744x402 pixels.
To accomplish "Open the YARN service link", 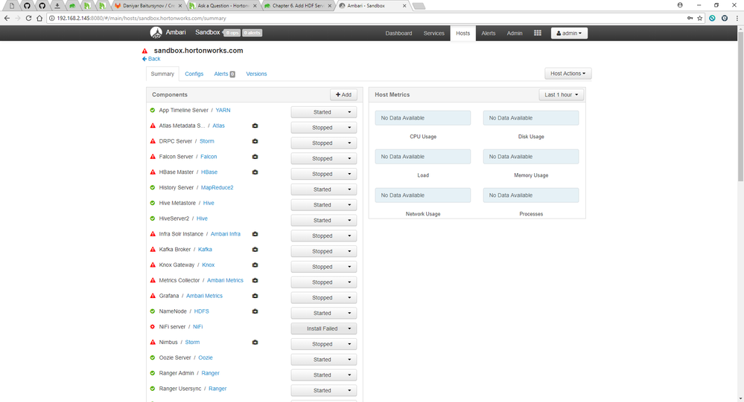I will pos(223,110).
